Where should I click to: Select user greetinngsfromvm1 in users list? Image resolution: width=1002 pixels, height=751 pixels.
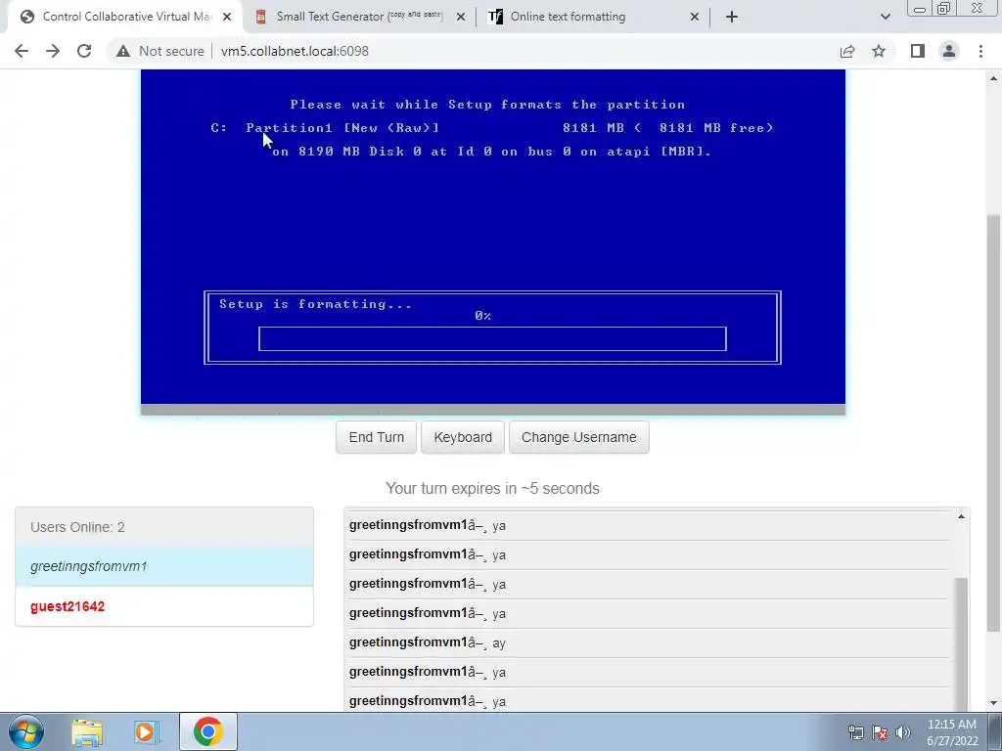(164, 566)
